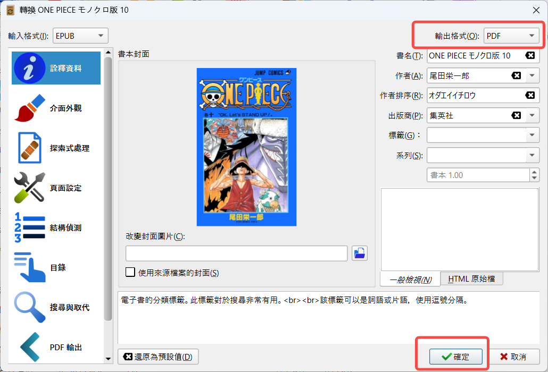Viewport: 548px width, 372px height.
Task: Switch to the 一般檢視 tab
Action: pos(410,280)
